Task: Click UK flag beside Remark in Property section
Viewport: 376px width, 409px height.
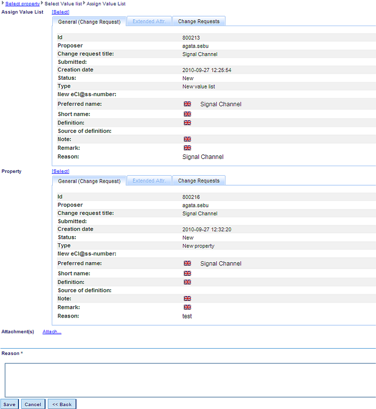Action: [x=187, y=307]
